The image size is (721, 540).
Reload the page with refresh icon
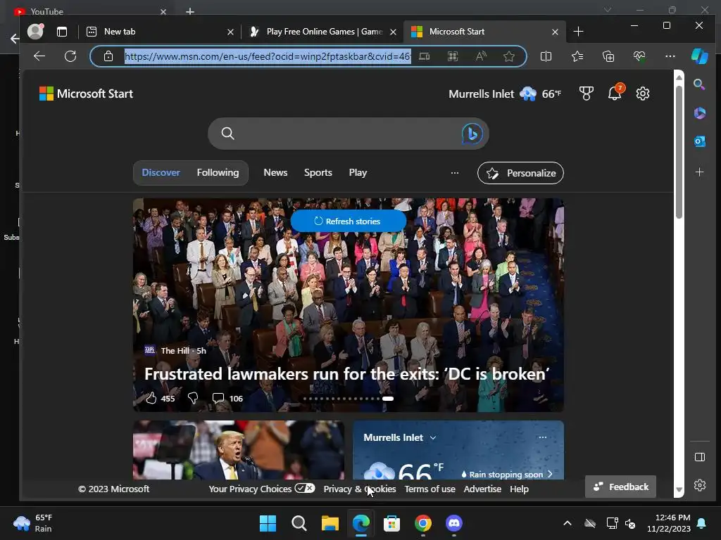point(70,56)
